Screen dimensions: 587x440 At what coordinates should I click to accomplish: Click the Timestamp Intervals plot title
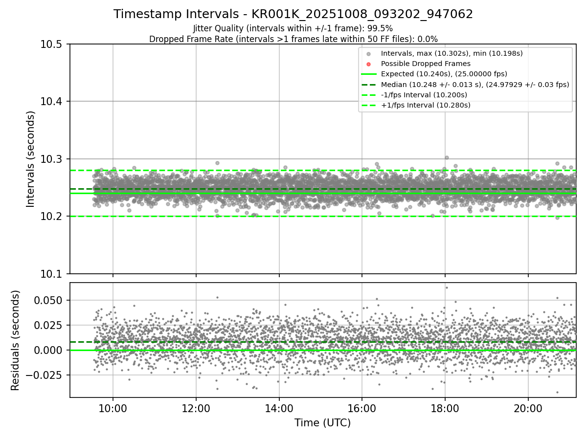293,14
